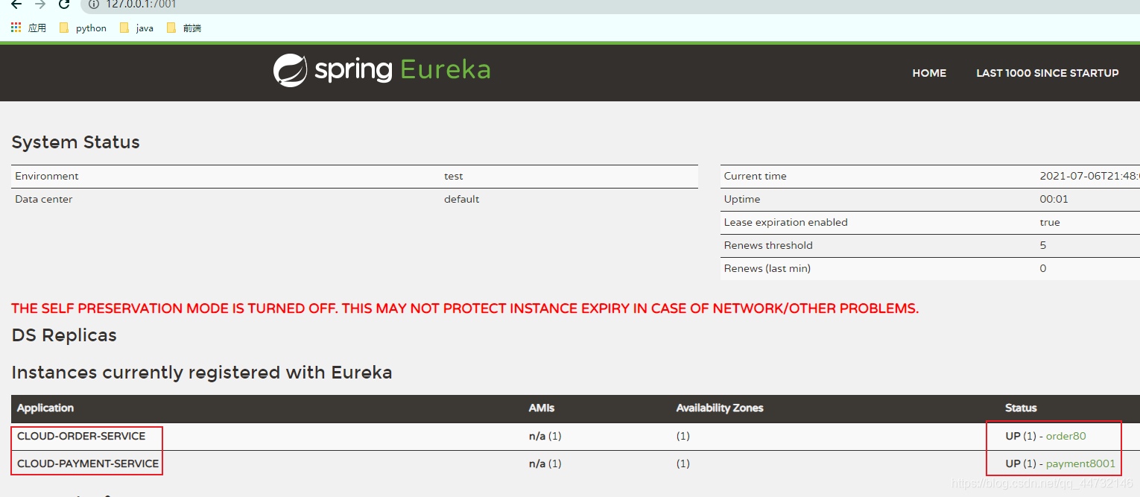The image size is (1140, 497).
Task: Open the HOME navigation item
Action: point(929,73)
